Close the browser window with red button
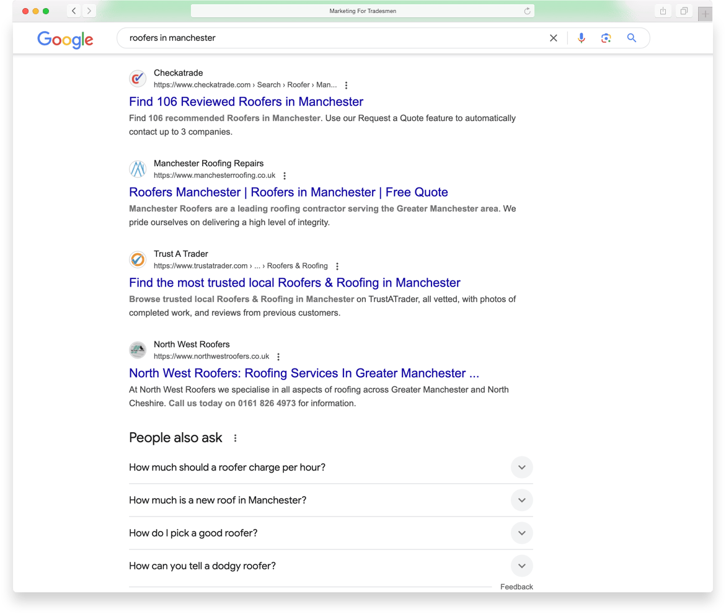Image resolution: width=726 pixels, height=614 pixels. tap(25, 11)
